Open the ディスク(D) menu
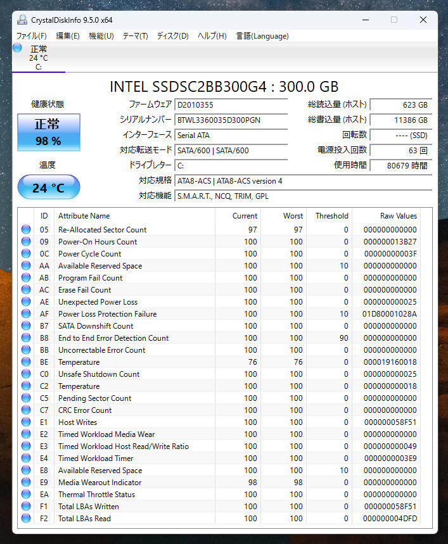The height and width of the screenshot is (544, 448). pos(172,35)
